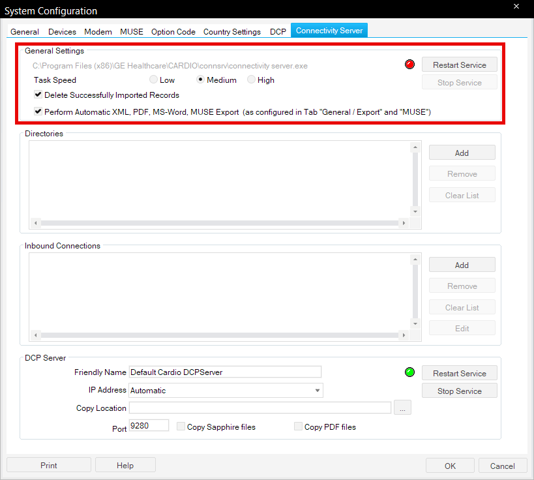This screenshot has width=534, height=480.
Task: Click Inbound Connections list scroll-down arrow
Action: (x=415, y=323)
